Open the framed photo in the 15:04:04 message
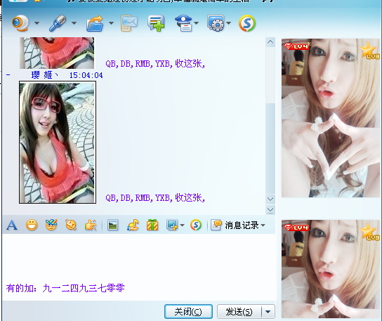382x321 pixels. [x=58, y=143]
